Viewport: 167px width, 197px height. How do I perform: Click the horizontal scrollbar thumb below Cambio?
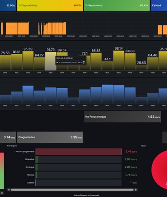pos(72,190)
